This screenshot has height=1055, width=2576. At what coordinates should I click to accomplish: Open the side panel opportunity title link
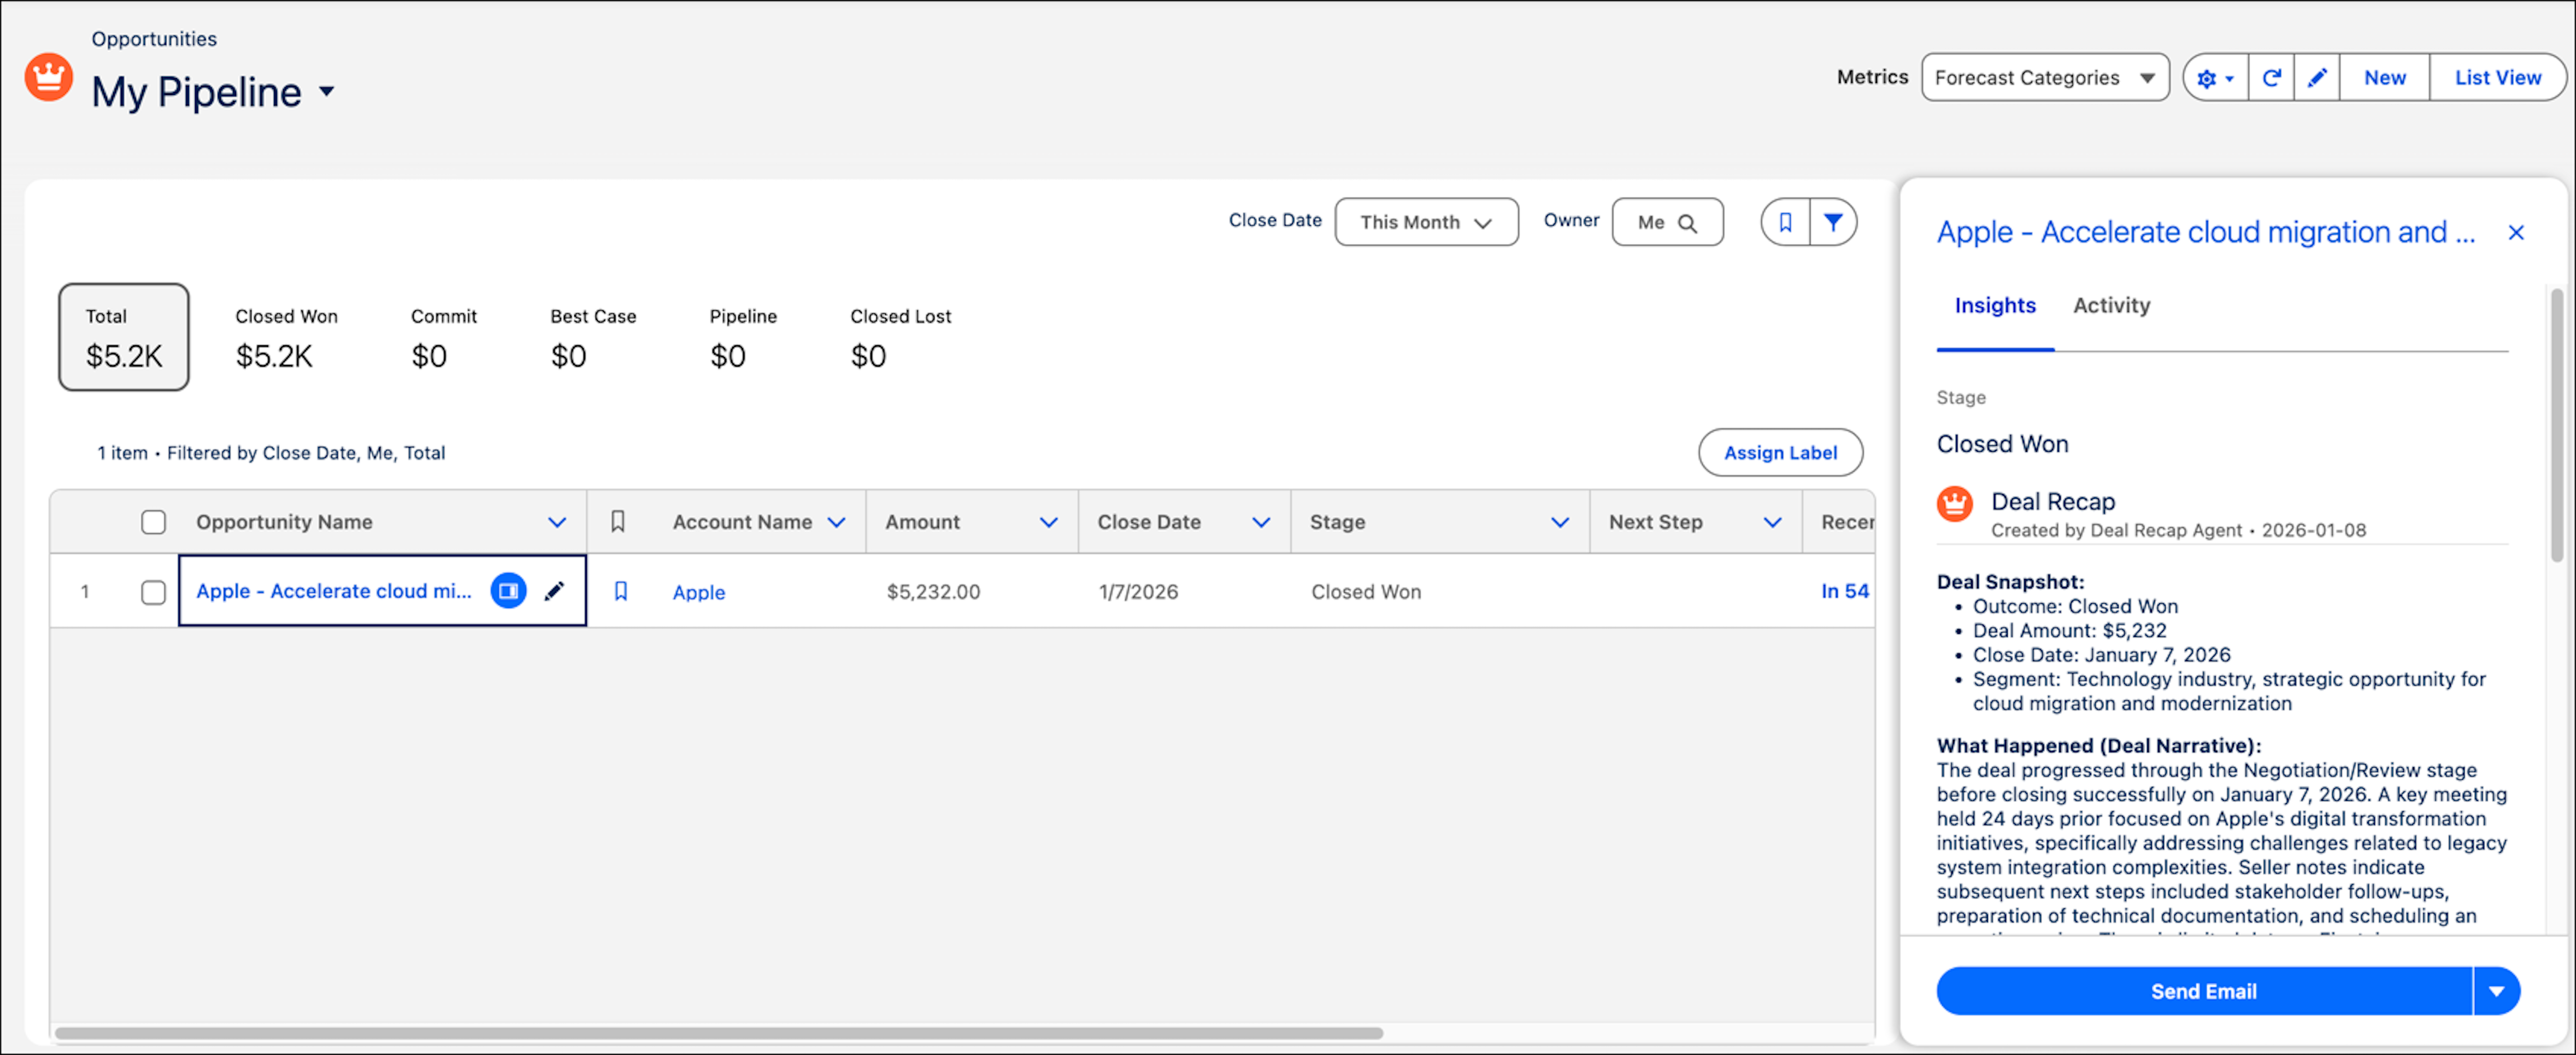click(2205, 233)
